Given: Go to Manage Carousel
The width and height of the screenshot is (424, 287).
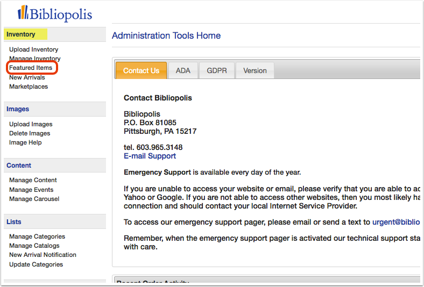Looking at the screenshot, I should click(x=34, y=199).
